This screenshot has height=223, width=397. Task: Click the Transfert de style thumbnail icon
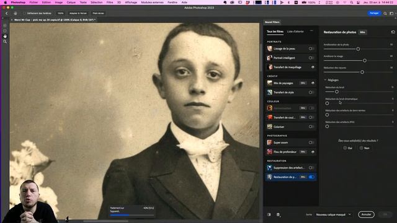(x=270, y=92)
